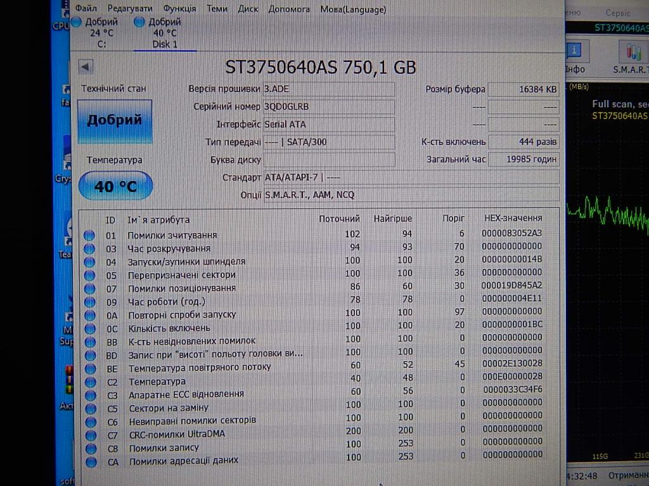Select the Помилки адресації даних attribute name

[x=184, y=460]
